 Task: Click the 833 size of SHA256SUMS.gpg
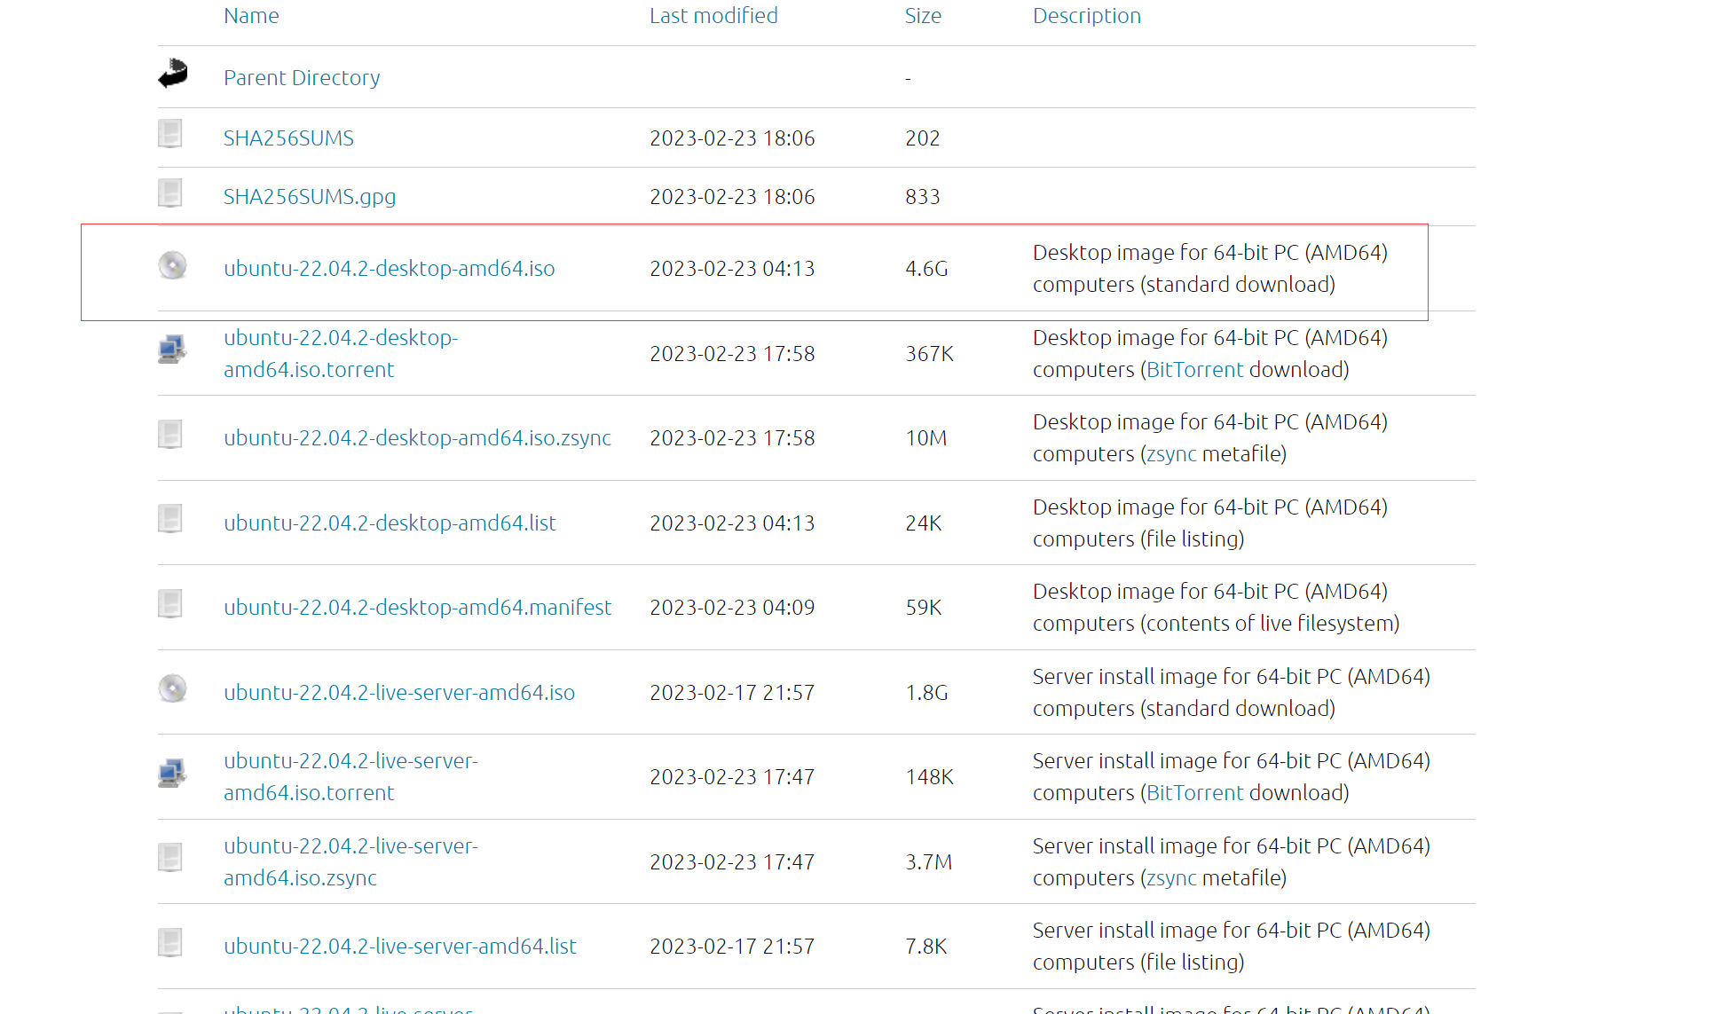[923, 197]
